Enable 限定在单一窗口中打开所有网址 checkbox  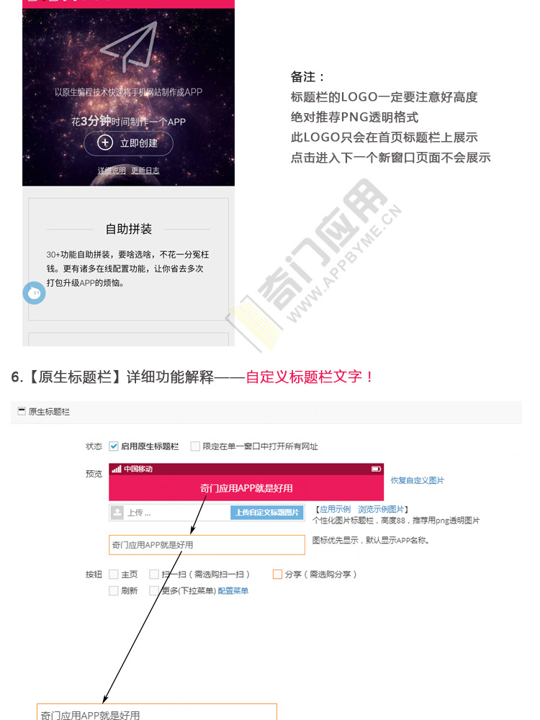pyautogui.click(x=195, y=446)
